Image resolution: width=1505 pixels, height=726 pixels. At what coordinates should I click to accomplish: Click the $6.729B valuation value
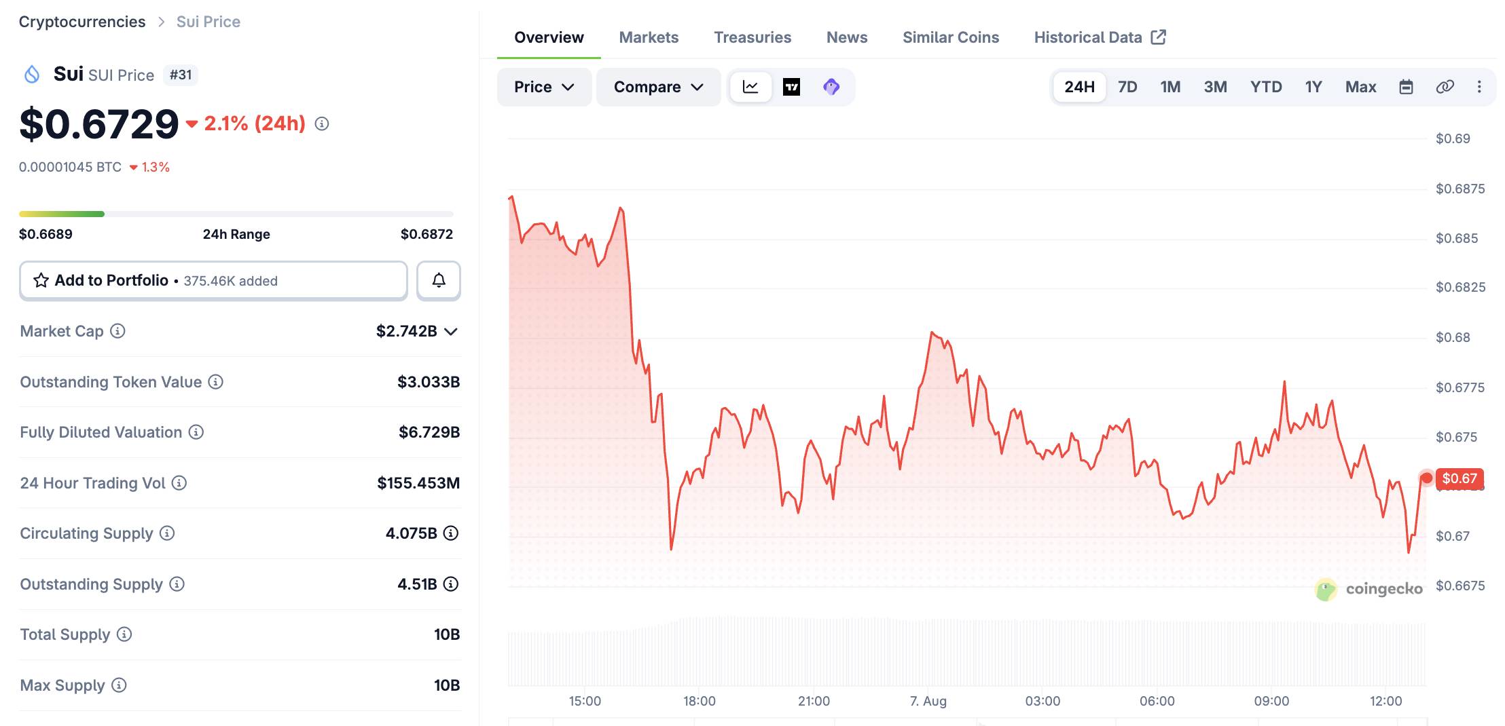(x=429, y=432)
